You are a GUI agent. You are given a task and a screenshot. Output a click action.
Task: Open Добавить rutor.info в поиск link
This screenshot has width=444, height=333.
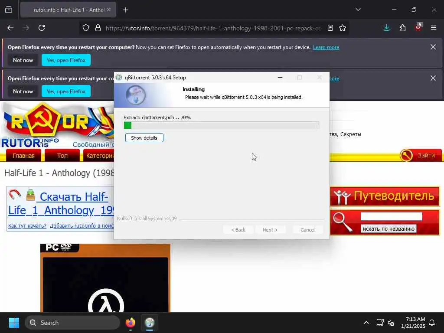pos(82,225)
